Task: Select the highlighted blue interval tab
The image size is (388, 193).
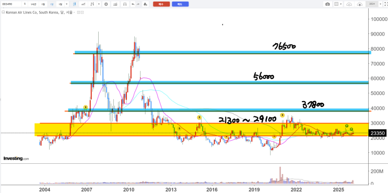Action: pos(52,4)
